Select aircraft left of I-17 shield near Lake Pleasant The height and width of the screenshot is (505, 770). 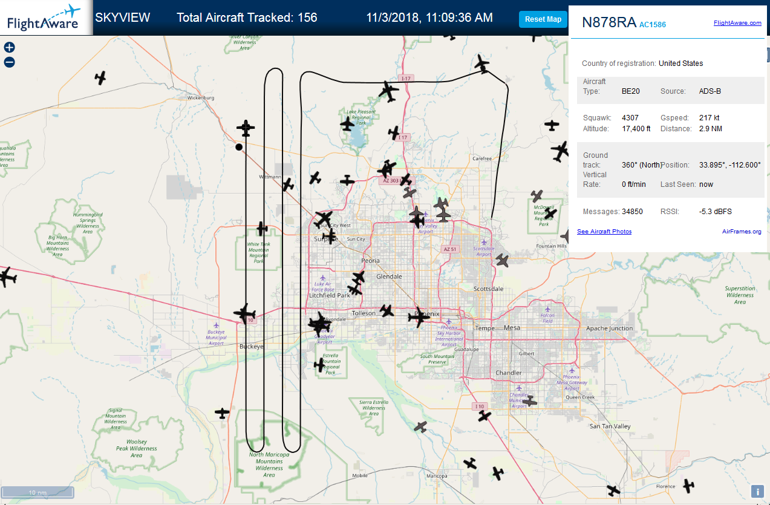pos(394,132)
